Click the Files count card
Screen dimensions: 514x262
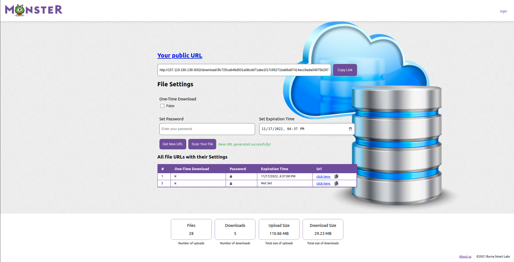[191, 229]
